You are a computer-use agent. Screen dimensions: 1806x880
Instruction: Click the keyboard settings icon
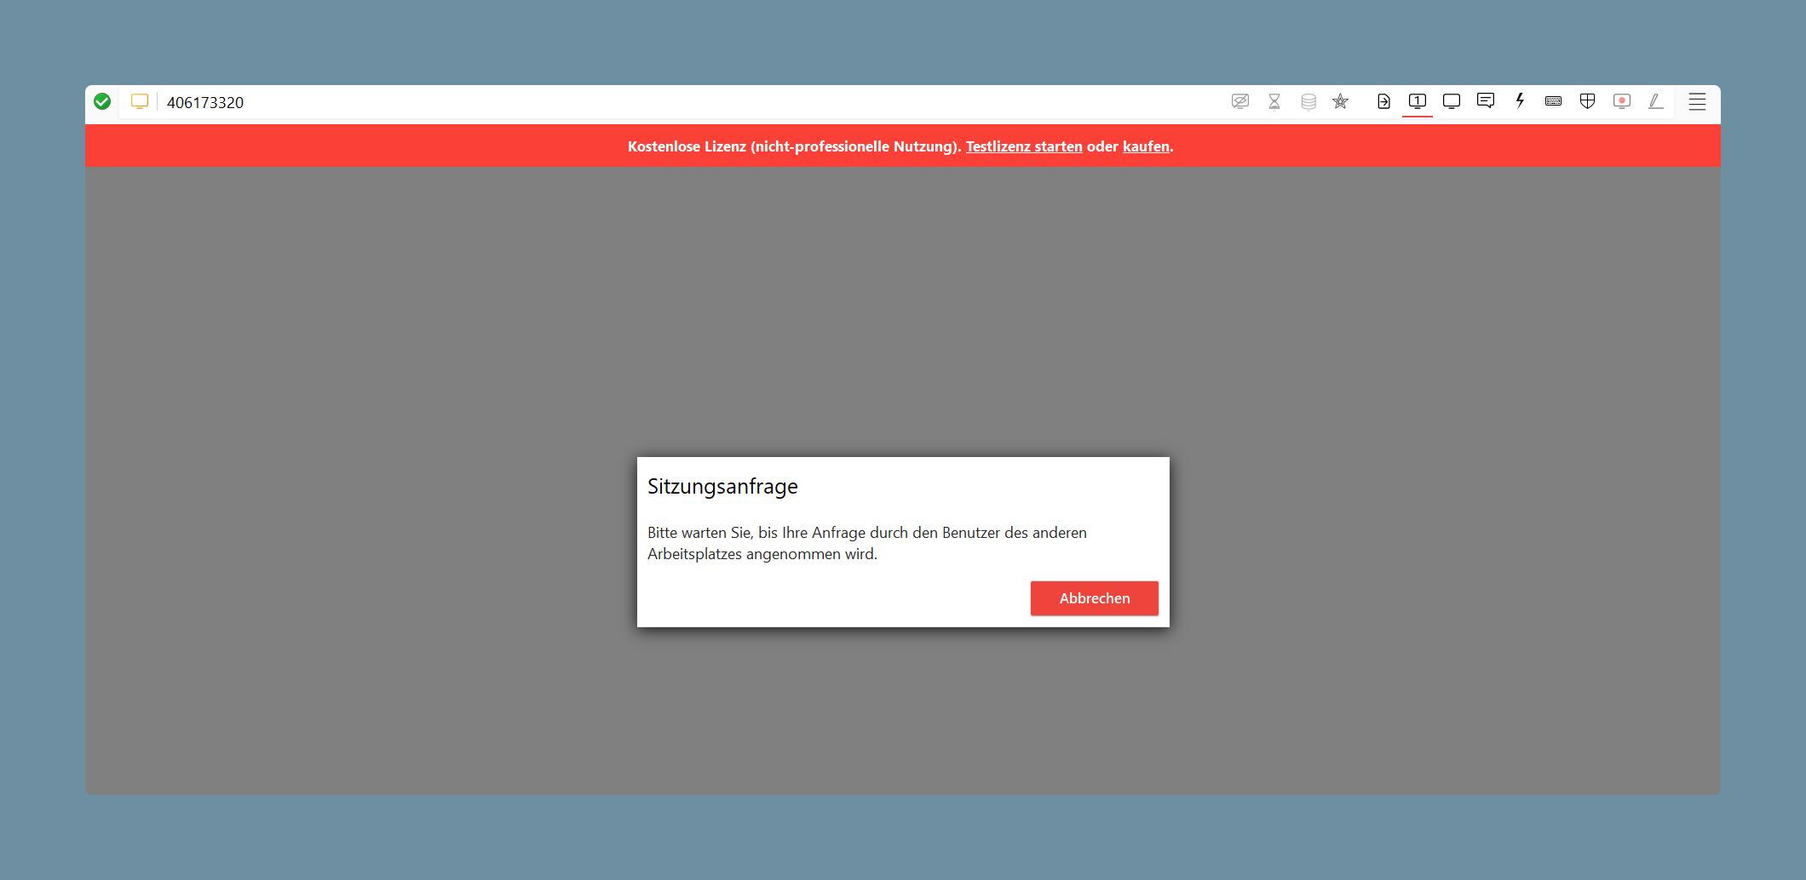pos(1554,101)
